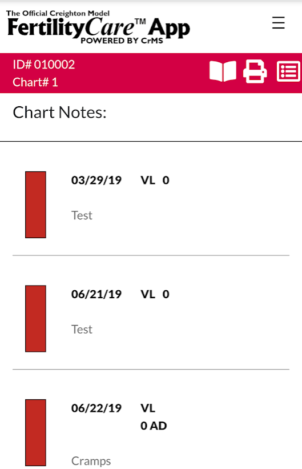Open the hamburger menu
The image size is (302, 469).
pos(278,23)
